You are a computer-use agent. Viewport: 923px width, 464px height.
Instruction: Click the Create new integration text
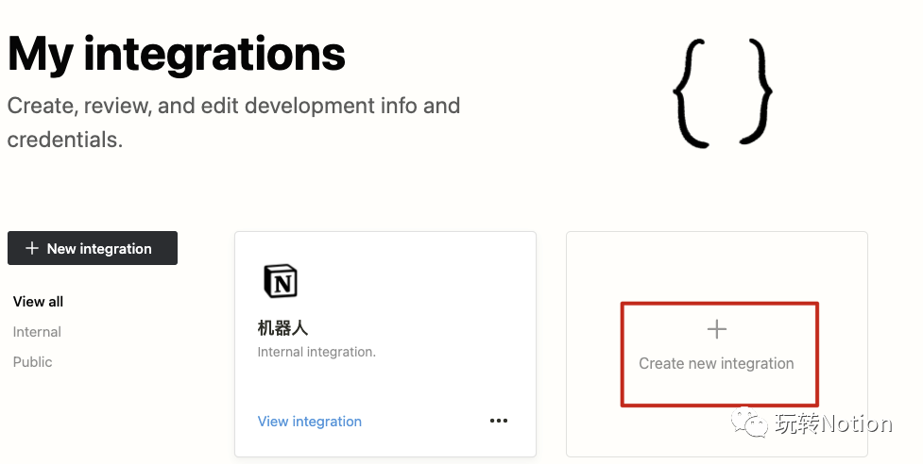(716, 363)
